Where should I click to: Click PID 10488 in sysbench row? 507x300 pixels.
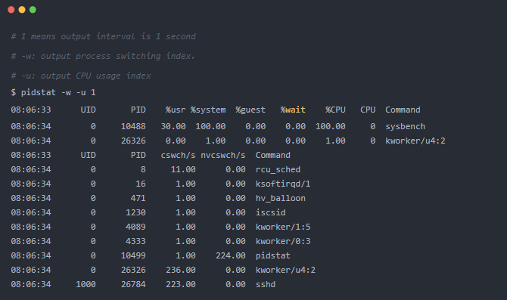(x=133, y=127)
